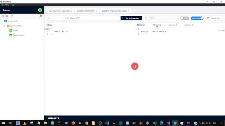Select the Unary method in tree
225x126 pixels.
(15, 30)
